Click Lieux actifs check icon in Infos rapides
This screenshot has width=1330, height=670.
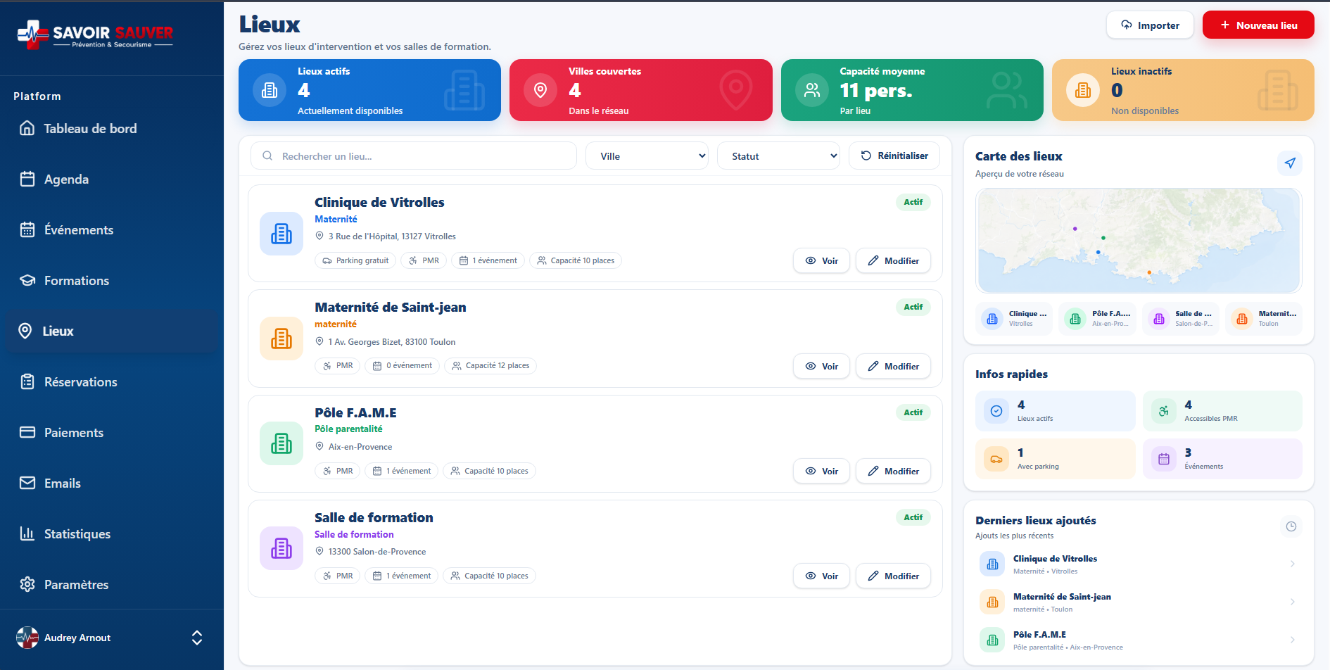[996, 411]
